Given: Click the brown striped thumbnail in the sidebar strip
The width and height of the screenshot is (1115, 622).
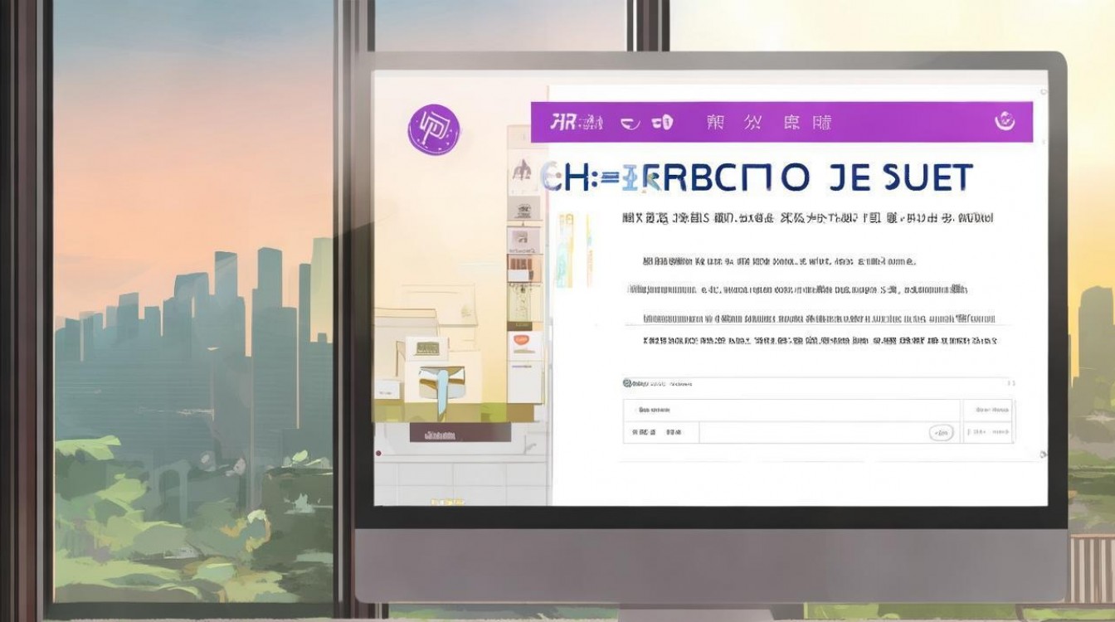Looking at the screenshot, I should (x=521, y=267).
